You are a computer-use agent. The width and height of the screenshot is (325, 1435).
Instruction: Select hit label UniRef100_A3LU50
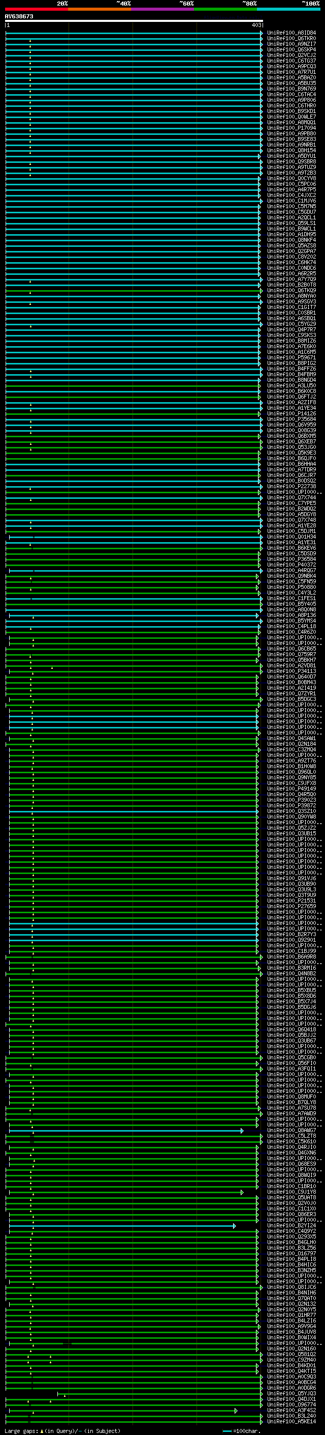(x=291, y=386)
